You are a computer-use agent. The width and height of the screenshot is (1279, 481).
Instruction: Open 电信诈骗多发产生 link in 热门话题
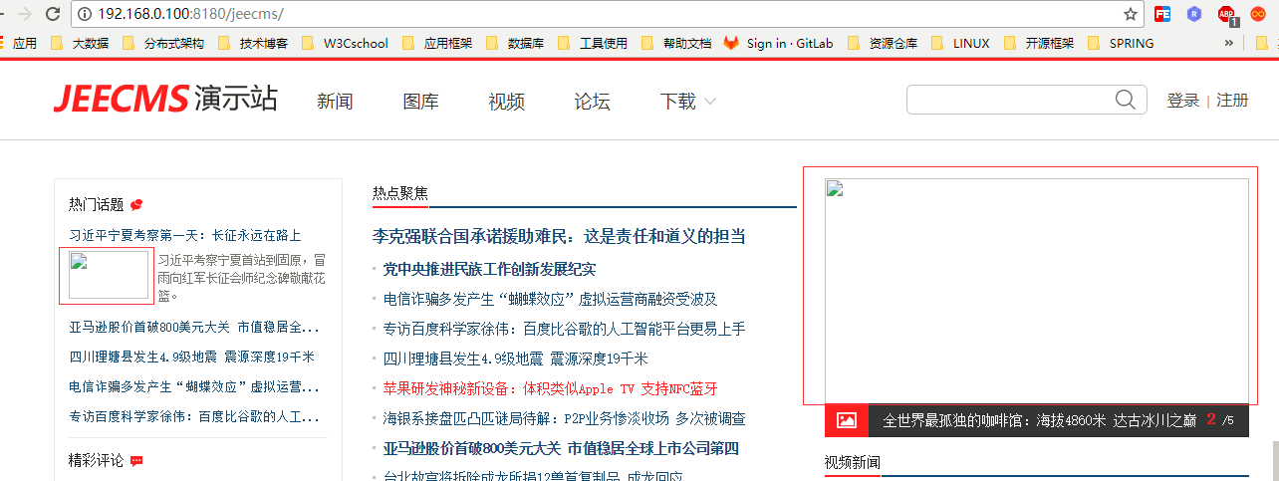(x=194, y=386)
